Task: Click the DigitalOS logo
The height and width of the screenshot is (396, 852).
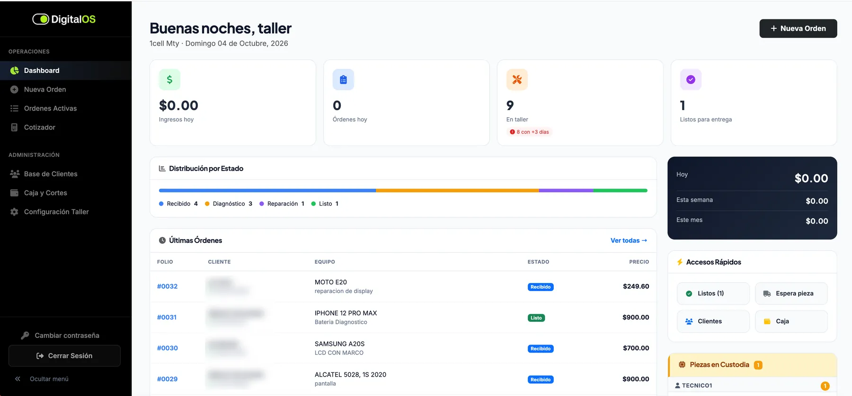Action: coord(64,19)
